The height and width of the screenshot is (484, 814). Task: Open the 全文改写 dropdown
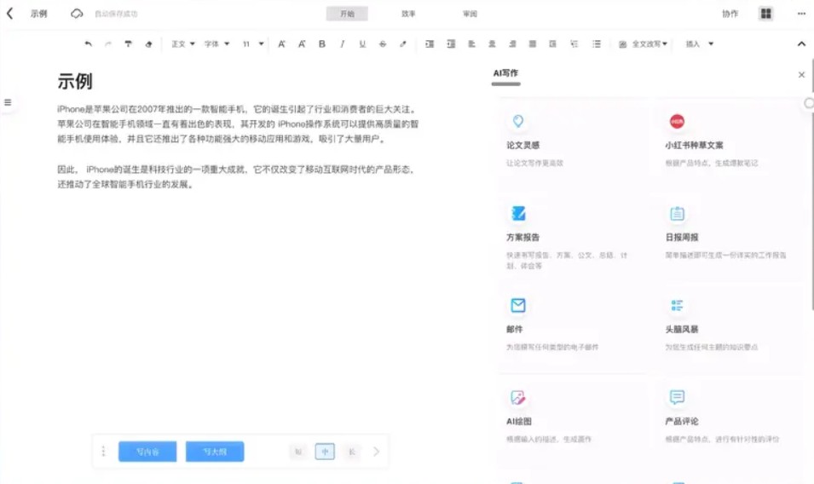point(643,44)
